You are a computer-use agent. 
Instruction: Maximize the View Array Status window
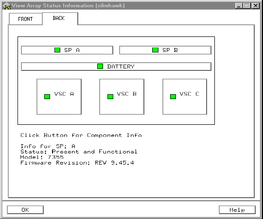point(247,6)
